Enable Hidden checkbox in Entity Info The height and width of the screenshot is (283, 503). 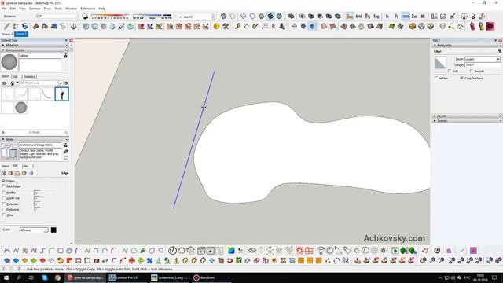(x=436, y=78)
